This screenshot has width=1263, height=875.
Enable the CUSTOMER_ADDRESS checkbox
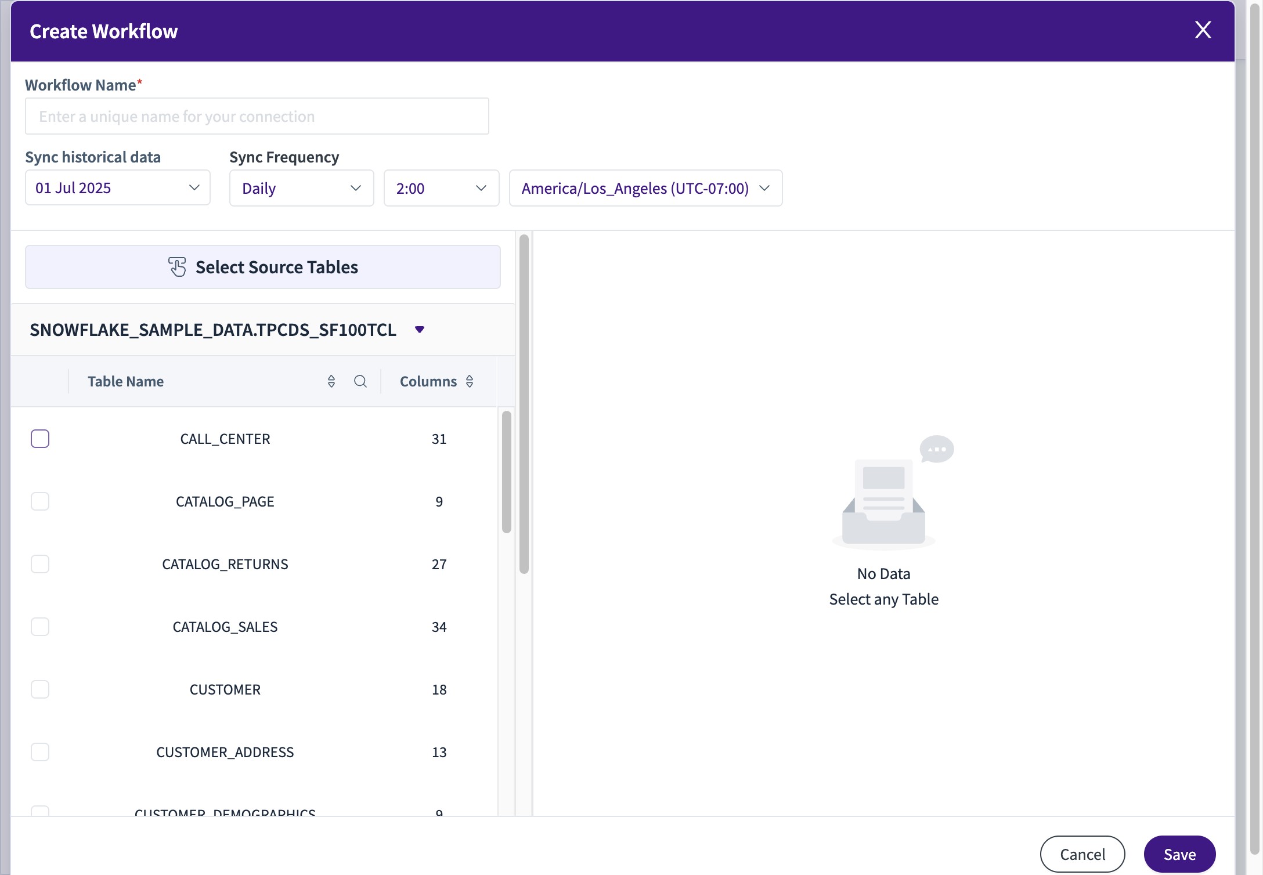coord(40,752)
